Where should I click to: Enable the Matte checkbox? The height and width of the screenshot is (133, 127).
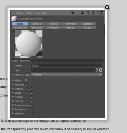[26, 80]
